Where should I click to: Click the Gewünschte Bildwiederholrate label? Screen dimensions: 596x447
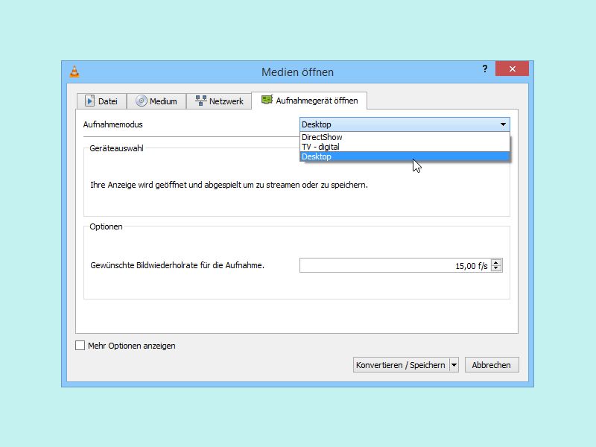pos(177,265)
